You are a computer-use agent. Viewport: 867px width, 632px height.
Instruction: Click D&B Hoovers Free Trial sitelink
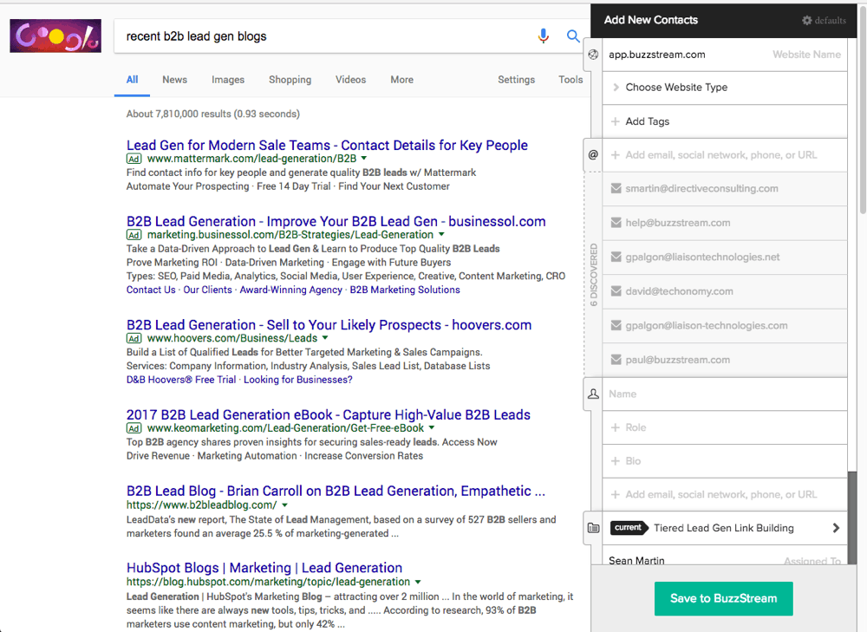coord(181,380)
